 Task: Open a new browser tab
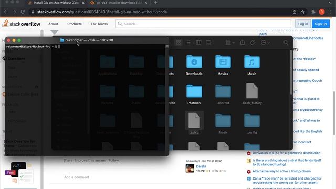pos(156,3)
